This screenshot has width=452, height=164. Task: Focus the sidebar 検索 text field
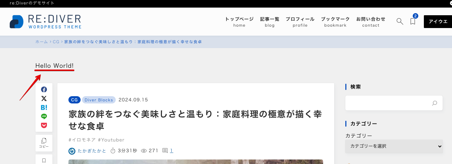pyautogui.click(x=388, y=103)
